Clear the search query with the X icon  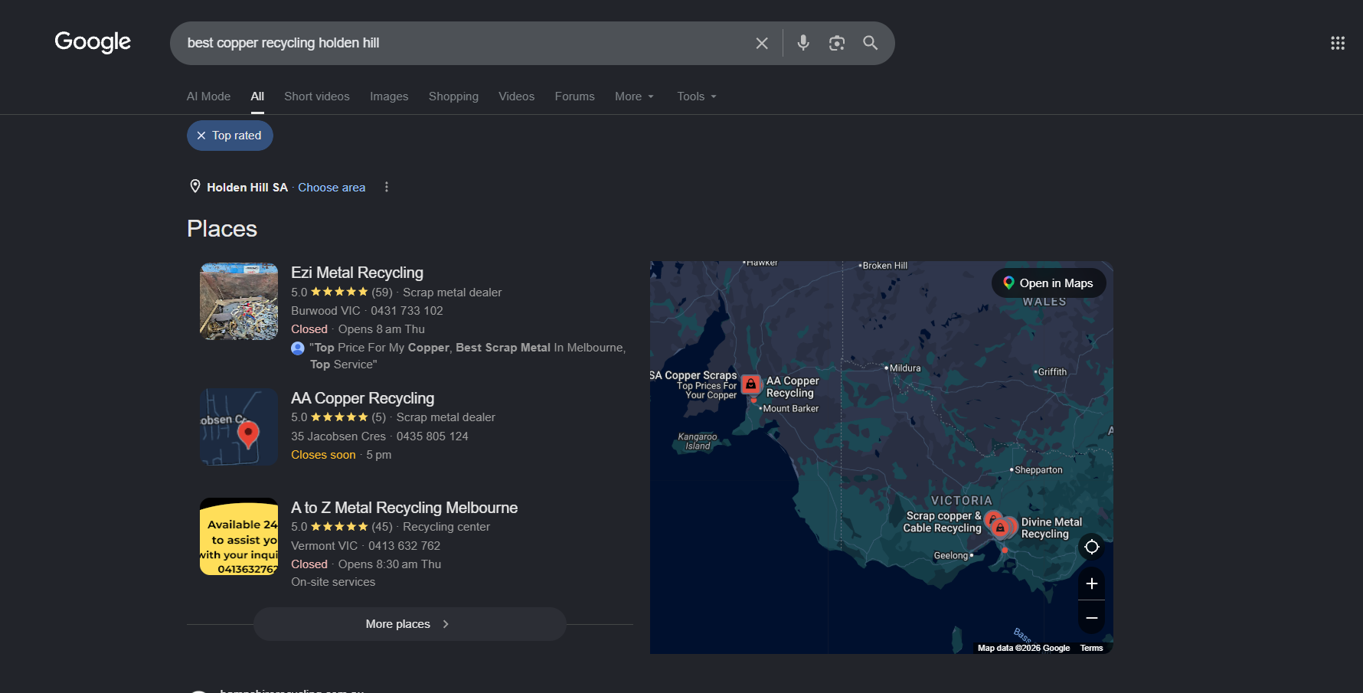(x=762, y=43)
